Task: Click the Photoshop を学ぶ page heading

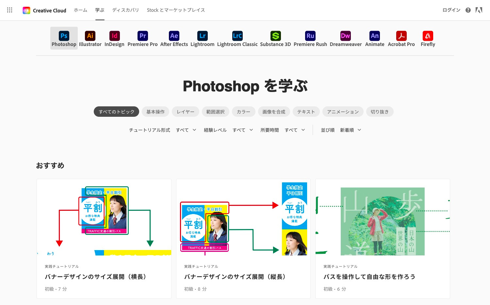Action: (245, 86)
